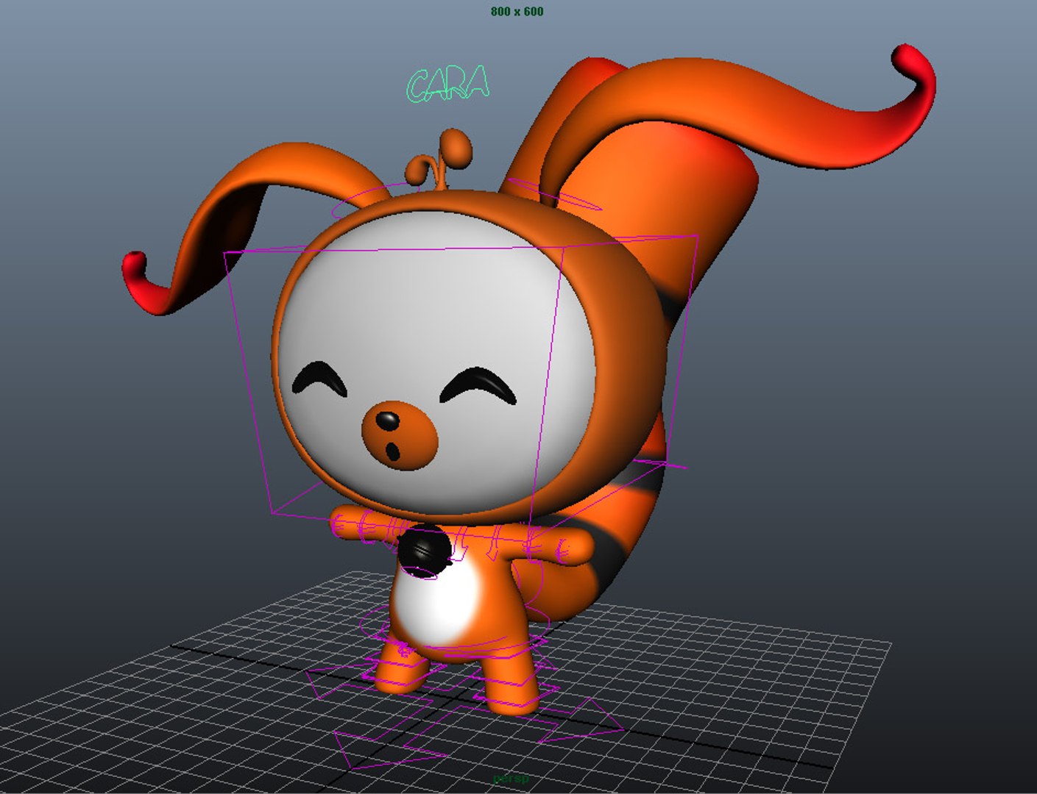The height and width of the screenshot is (794, 1037).
Task: Select the character's black nose
Action: pos(387,421)
